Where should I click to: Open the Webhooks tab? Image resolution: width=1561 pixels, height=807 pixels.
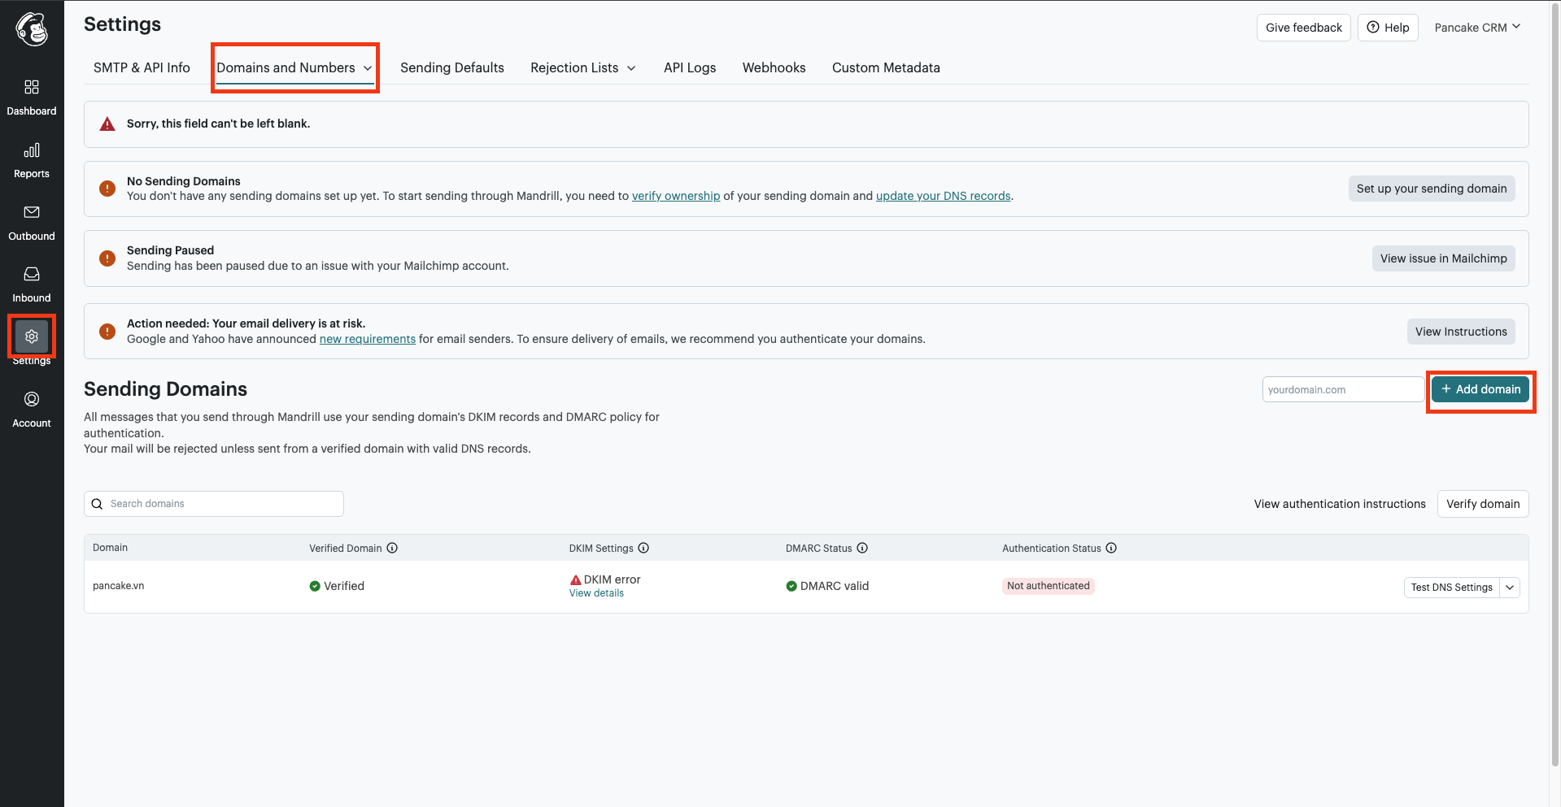(774, 68)
